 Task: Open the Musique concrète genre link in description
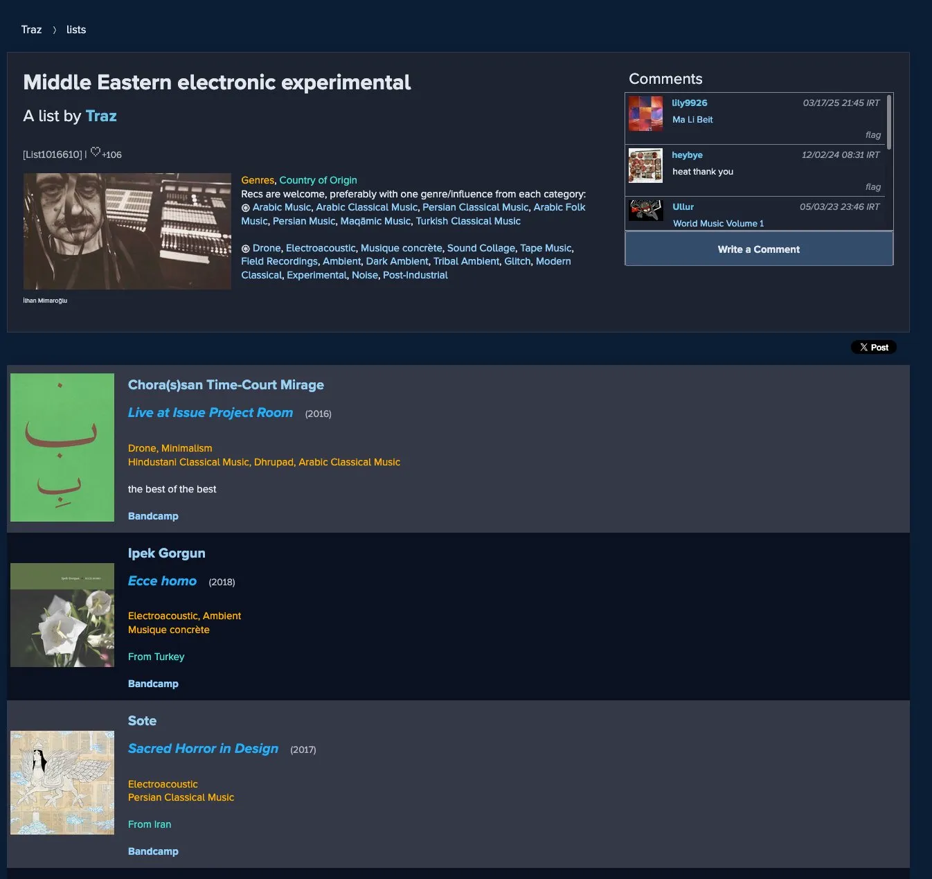pos(401,248)
